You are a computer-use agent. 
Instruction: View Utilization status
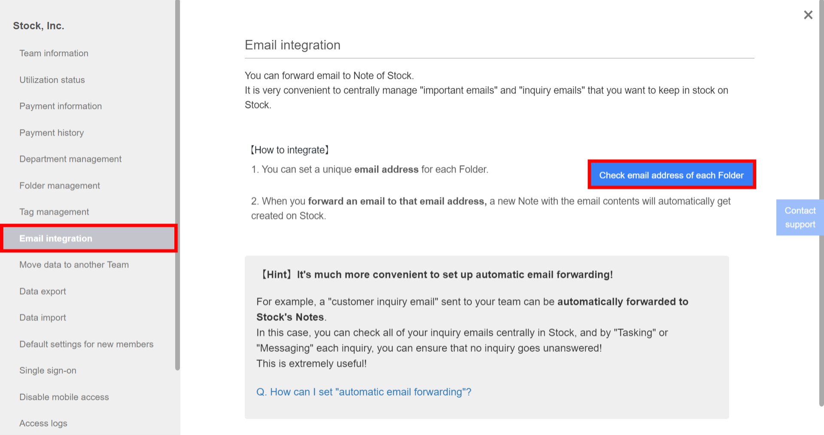point(52,80)
